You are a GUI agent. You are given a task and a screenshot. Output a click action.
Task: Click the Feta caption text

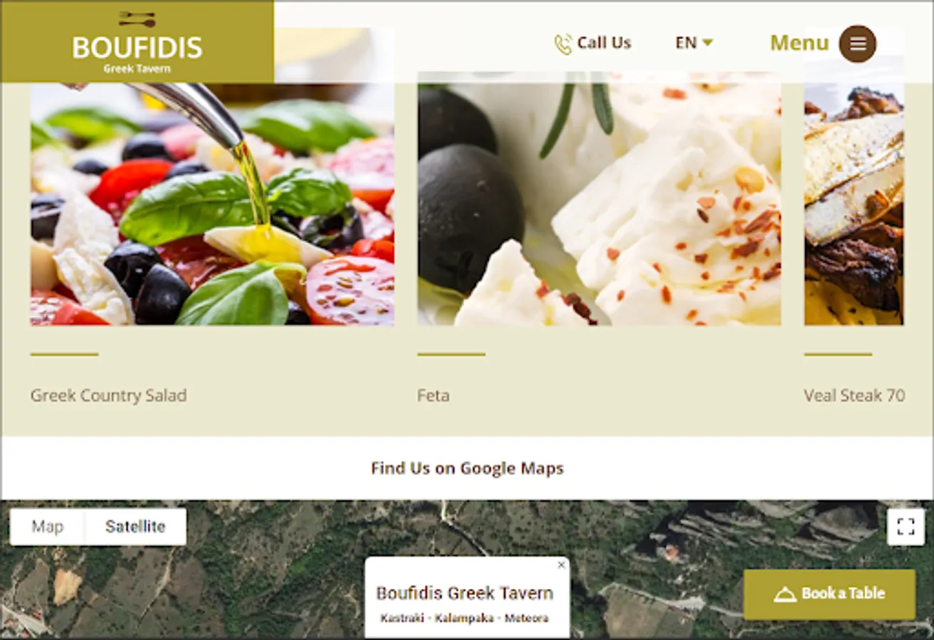(433, 395)
